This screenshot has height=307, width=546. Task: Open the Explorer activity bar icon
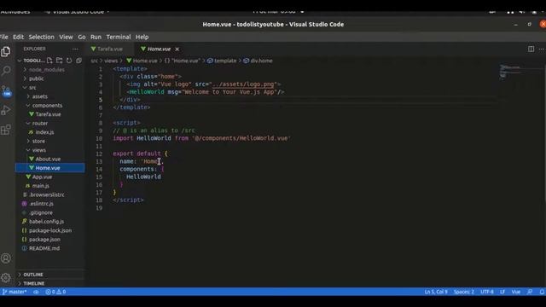pyautogui.click(x=6, y=52)
